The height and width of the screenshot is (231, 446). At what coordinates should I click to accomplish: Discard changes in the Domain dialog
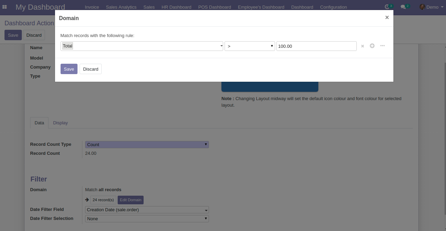tap(91, 69)
